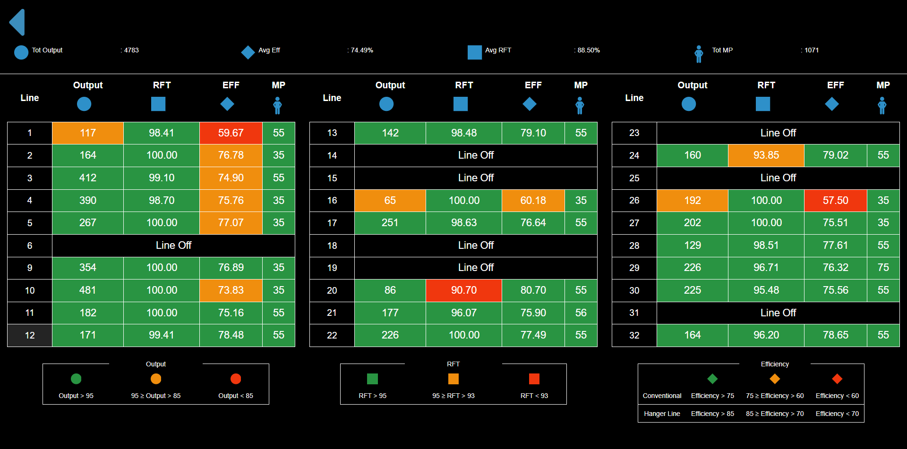This screenshot has width=907, height=449.
Task: Click the blue back arrow icon
Action: tap(17, 22)
